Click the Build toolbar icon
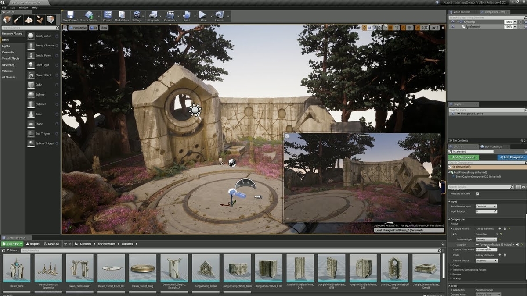 click(187, 16)
